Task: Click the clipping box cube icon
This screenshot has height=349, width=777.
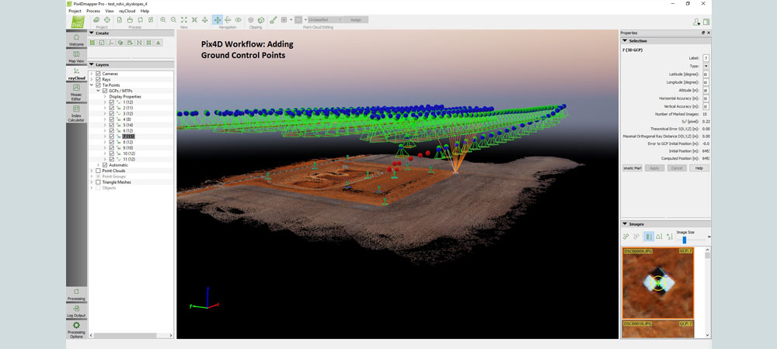Action: 251,19
